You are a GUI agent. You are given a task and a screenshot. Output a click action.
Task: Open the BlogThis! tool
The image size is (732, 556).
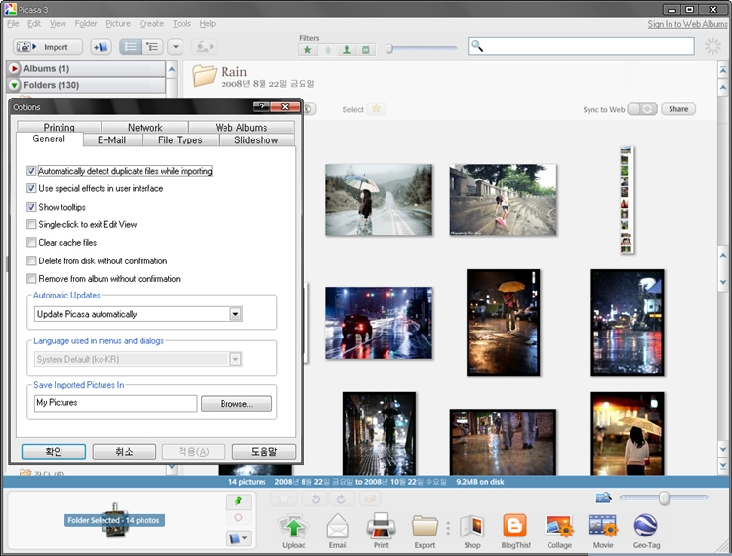(514, 527)
